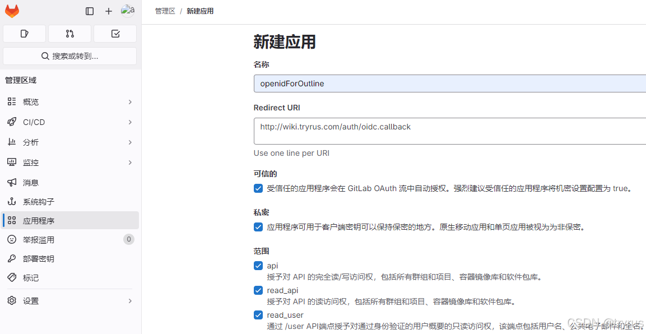
Task: Open your user avatar menu
Action: tap(128, 10)
